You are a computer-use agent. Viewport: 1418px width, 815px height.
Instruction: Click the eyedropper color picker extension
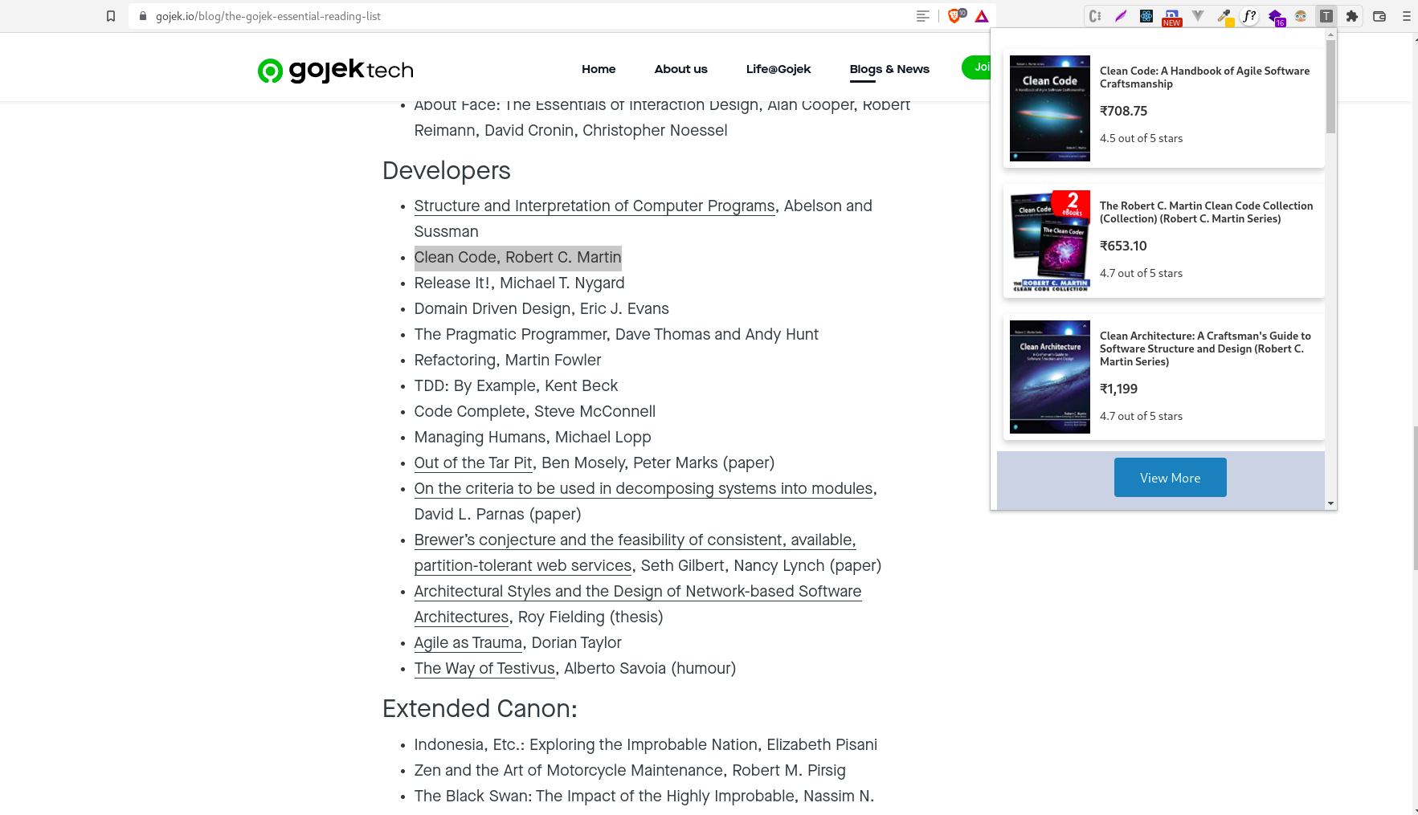click(x=1224, y=16)
